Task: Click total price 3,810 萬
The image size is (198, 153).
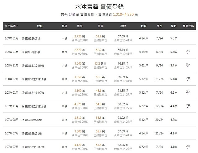Action: coord(80,118)
